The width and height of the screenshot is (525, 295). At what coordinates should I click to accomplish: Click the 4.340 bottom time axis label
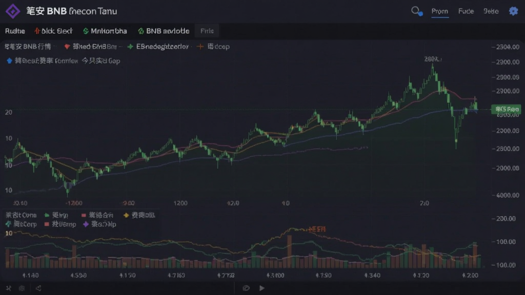pyautogui.click(x=372, y=275)
